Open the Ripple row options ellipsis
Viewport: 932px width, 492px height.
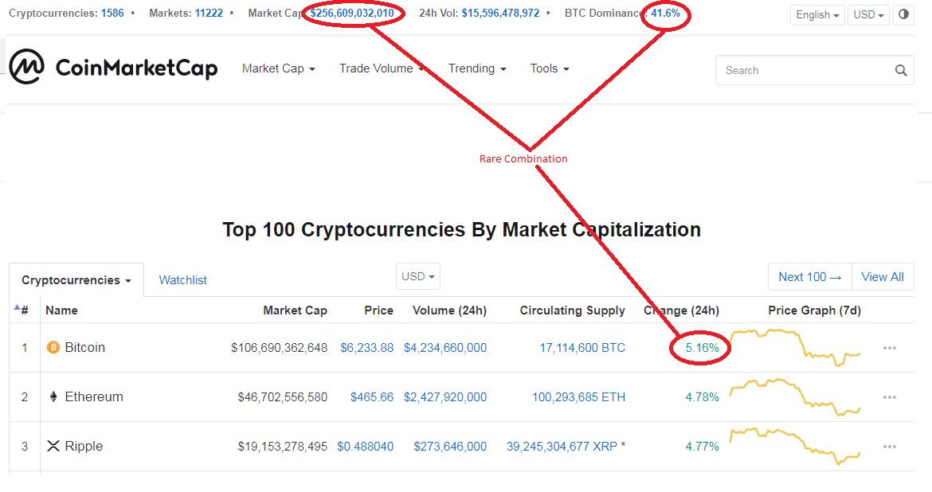tap(890, 447)
